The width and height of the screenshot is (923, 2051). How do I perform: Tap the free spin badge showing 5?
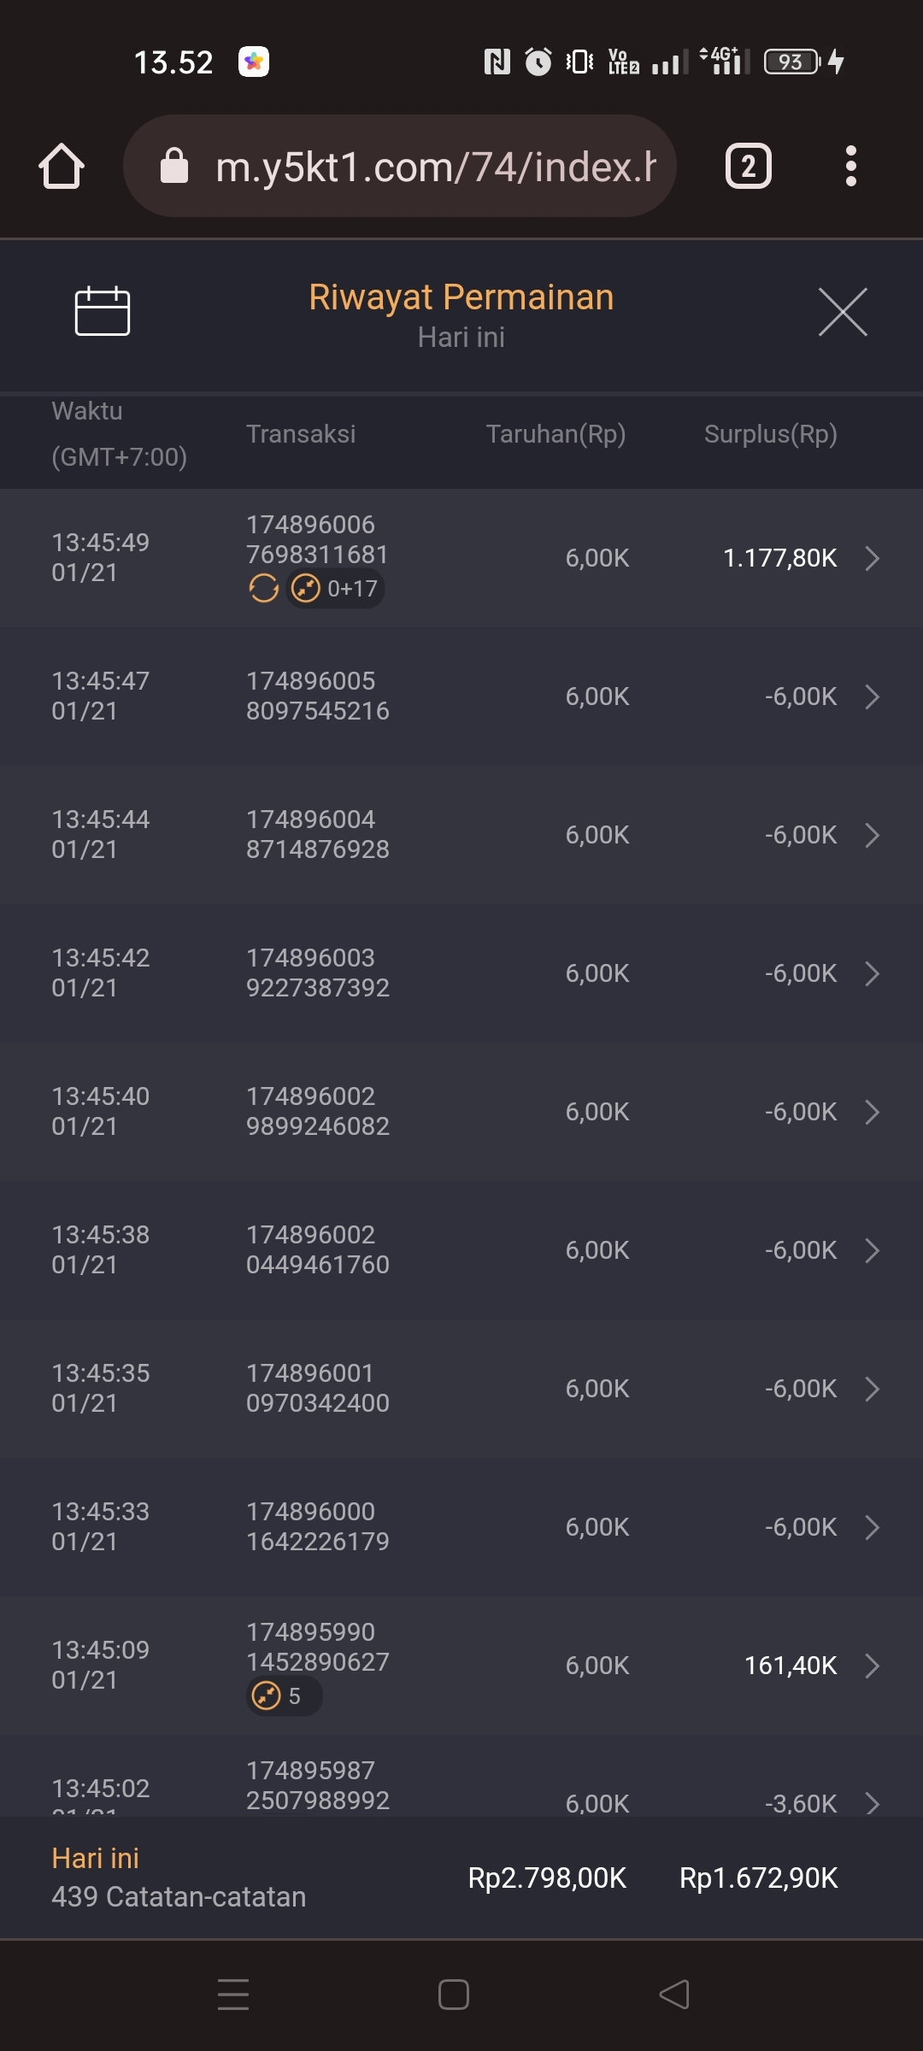(284, 1696)
